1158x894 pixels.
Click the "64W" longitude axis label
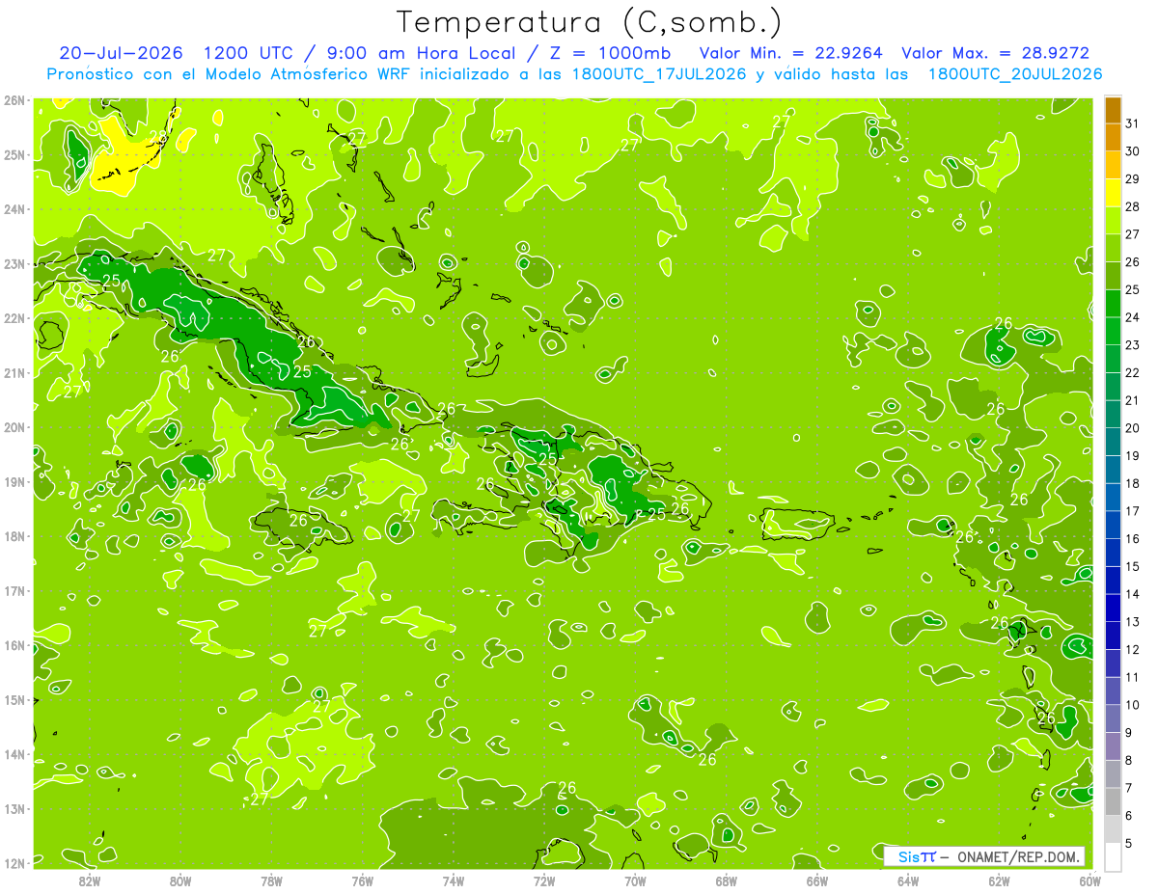(x=908, y=880)
